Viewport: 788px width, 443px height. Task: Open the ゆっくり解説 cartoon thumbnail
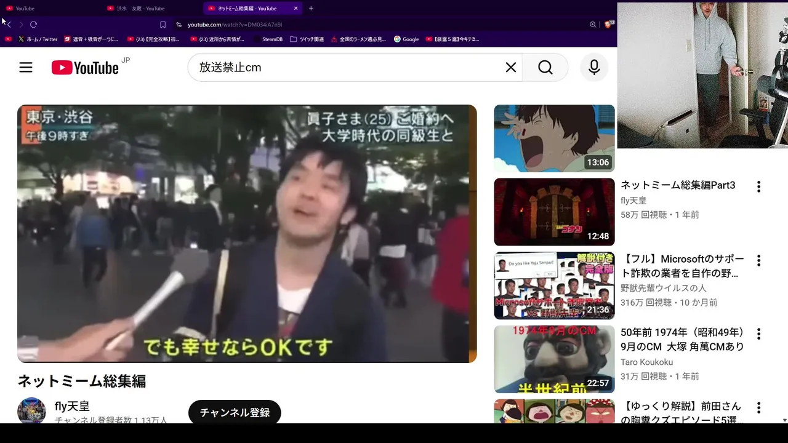(x=554, y=411)
